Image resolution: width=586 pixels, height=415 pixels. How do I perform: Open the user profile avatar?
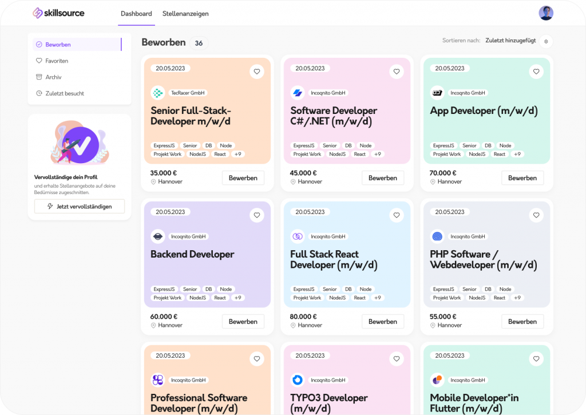545,13
